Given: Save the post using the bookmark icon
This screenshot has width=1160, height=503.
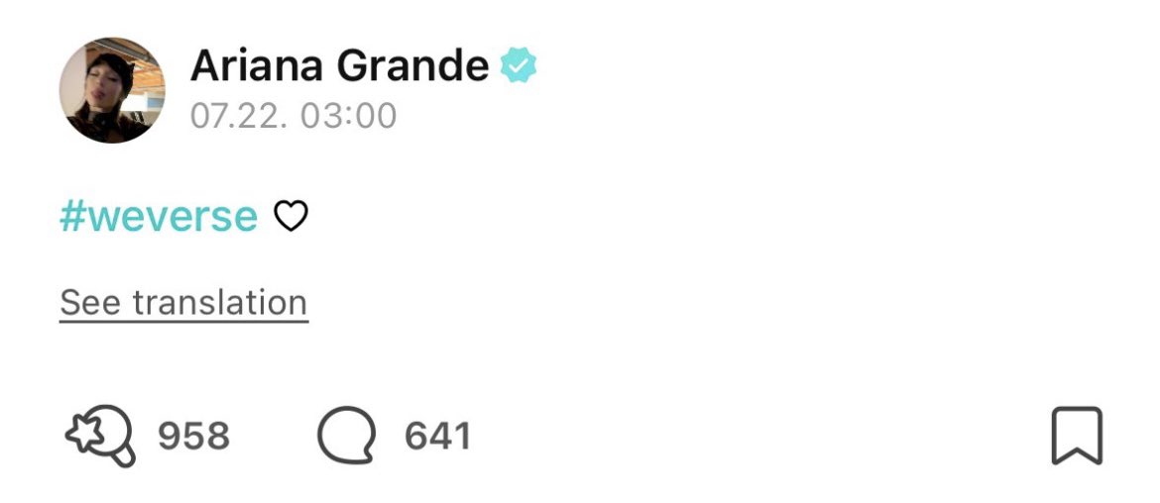Looking at the screenshot, I should pyautogui.click(x=1076, y=436).
